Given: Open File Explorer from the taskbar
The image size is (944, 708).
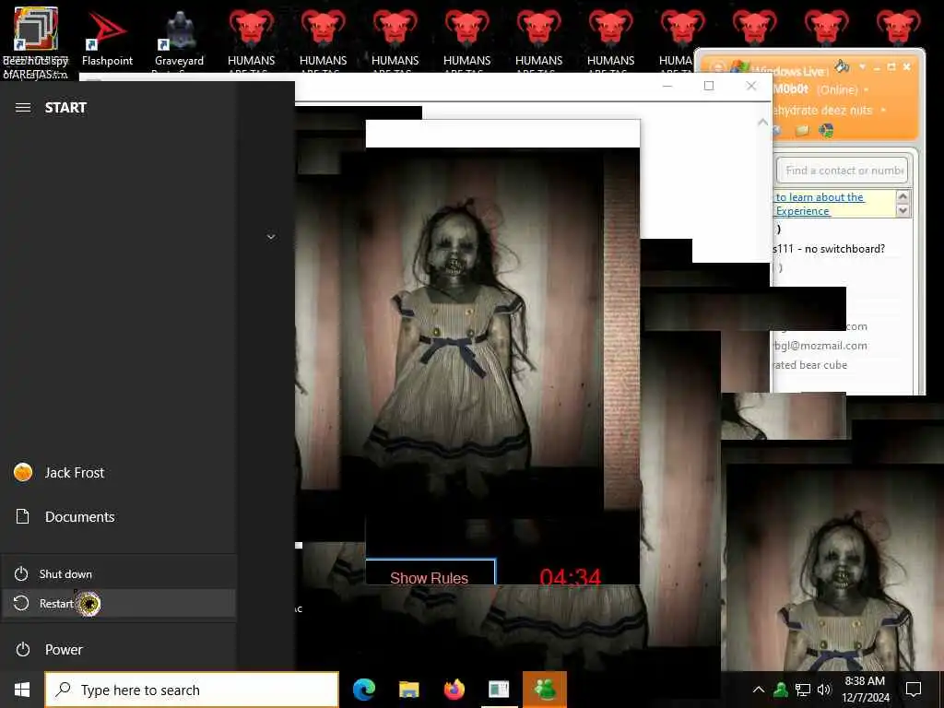Looking at the screenshot, I should [x=408, y=690].
